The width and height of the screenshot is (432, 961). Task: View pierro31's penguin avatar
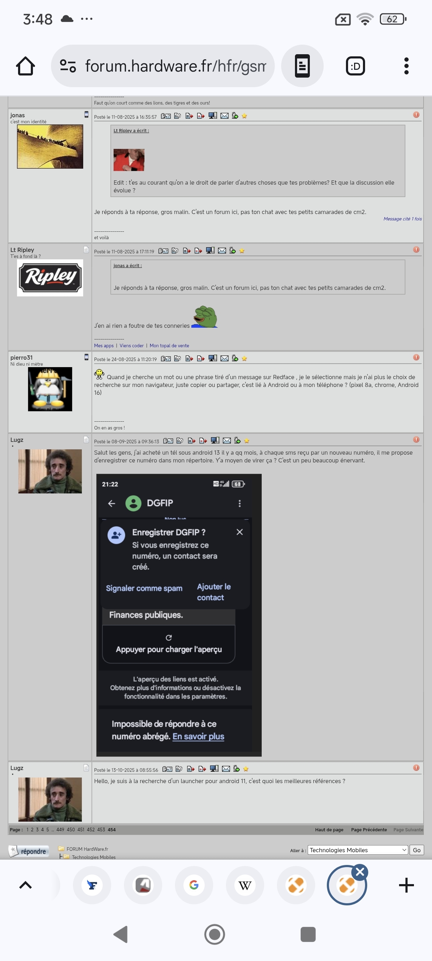click(50, 389)
